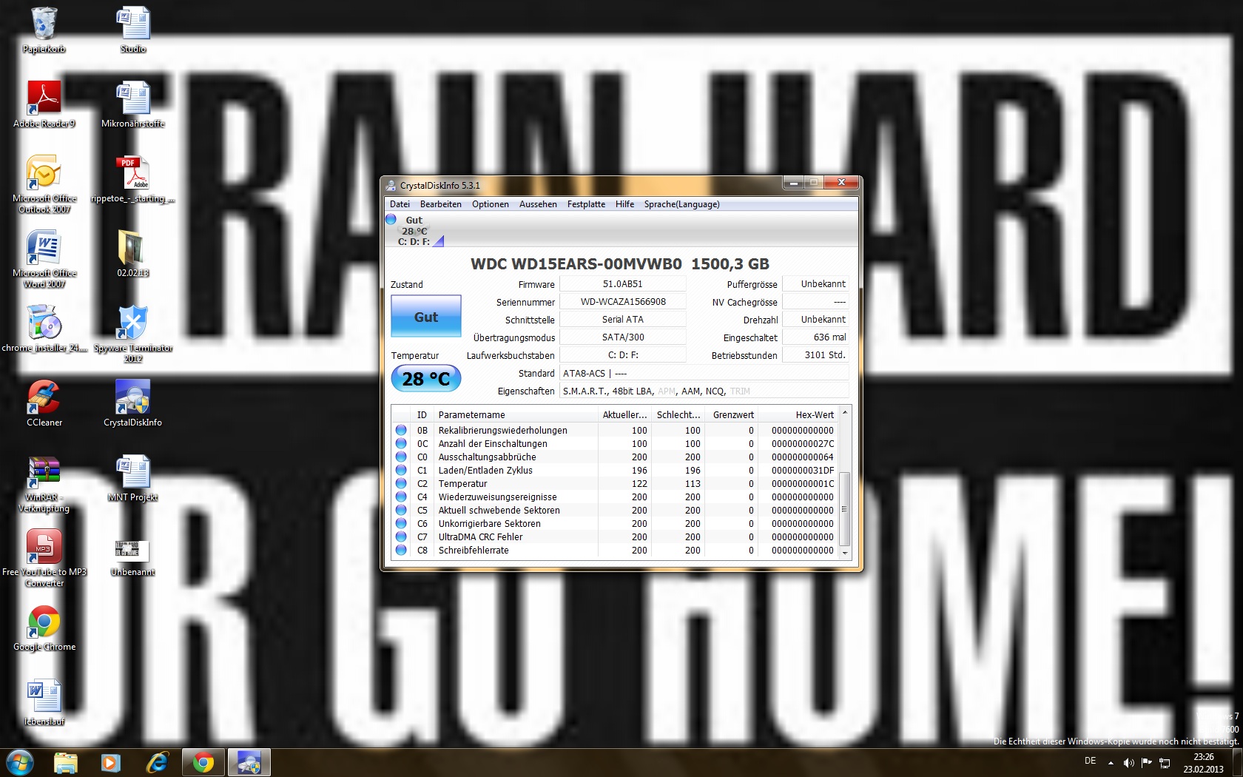Click the volume speaker tray icon
Screen dimensions: 1243x777
click(1128, 763)
